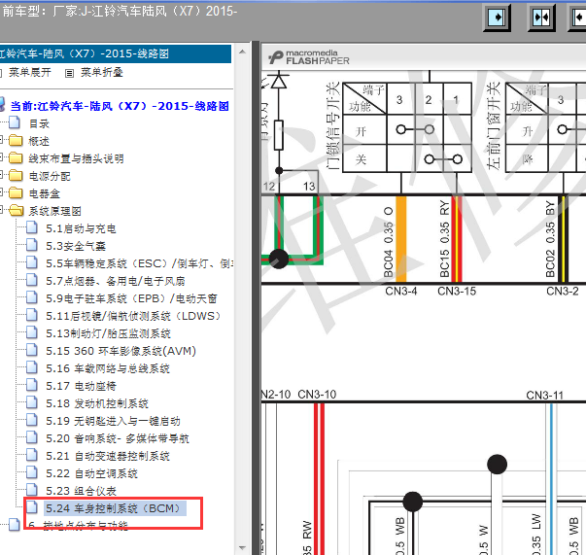Click connector label CN3-10 in diagram
The height and width of the screenshot is (555, 586).
pos(317,395)
